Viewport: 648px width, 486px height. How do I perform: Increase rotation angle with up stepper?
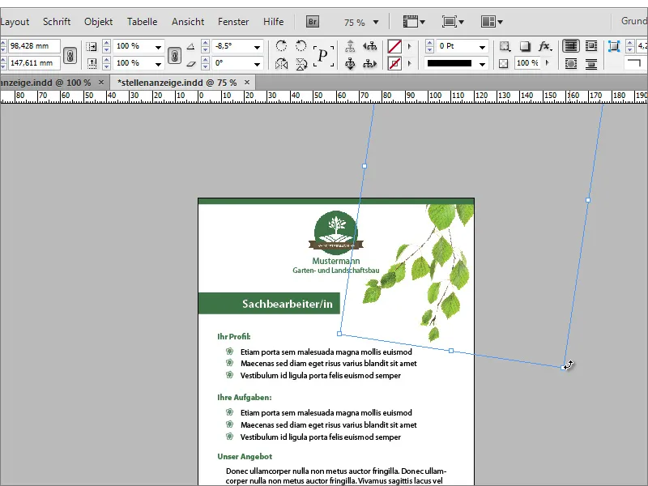tap(205, 43)
